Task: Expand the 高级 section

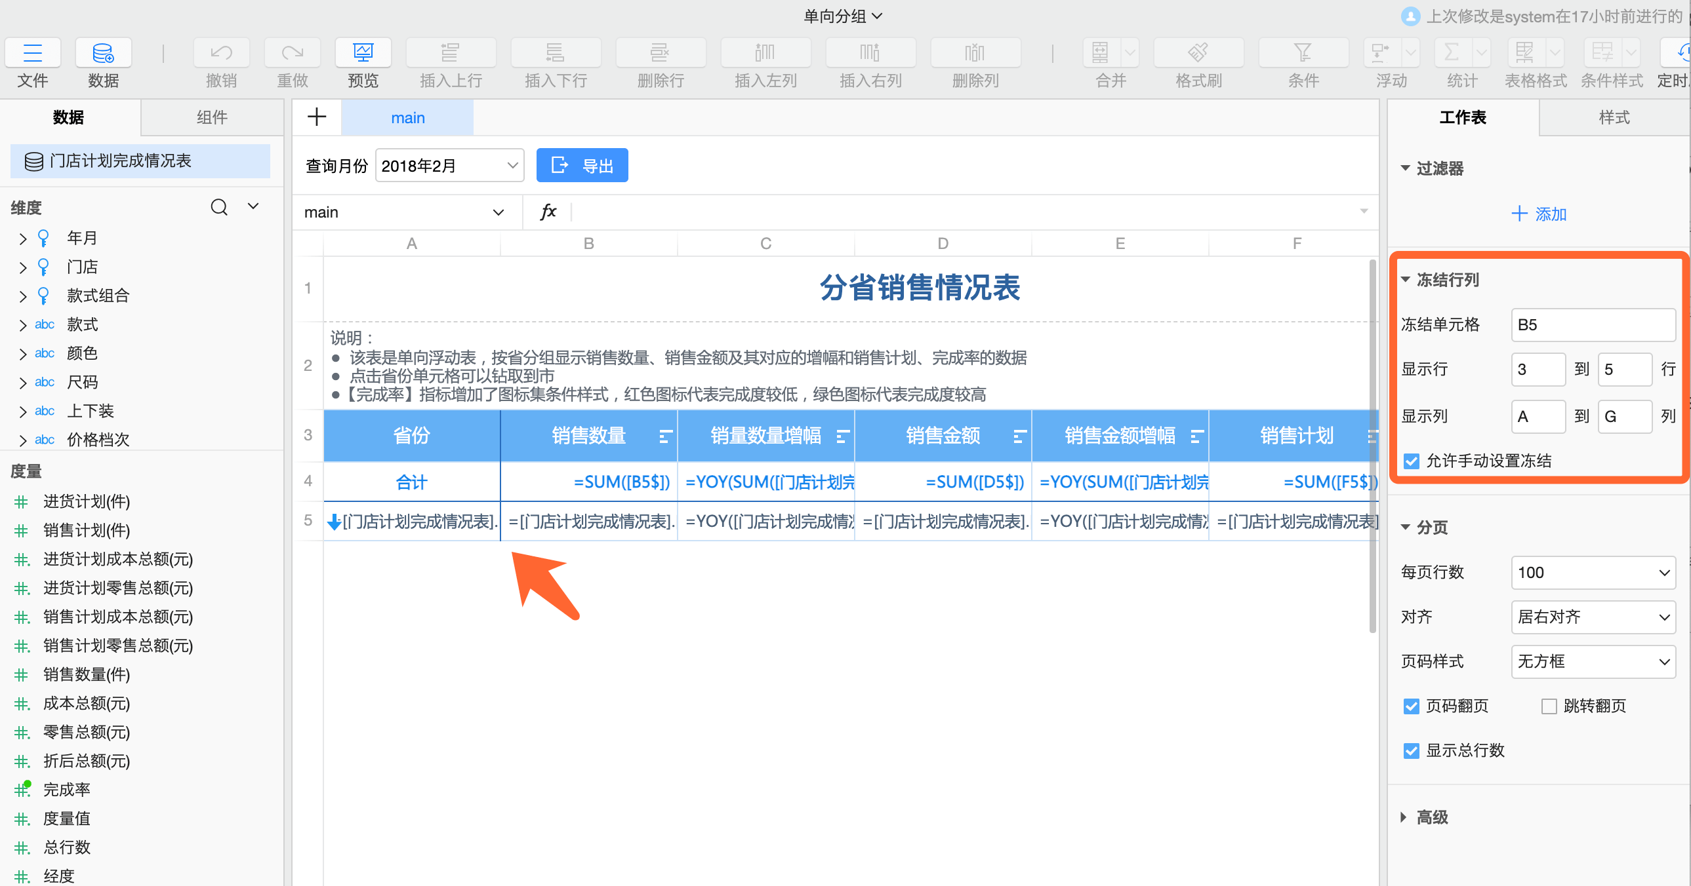Action: 1431,817
